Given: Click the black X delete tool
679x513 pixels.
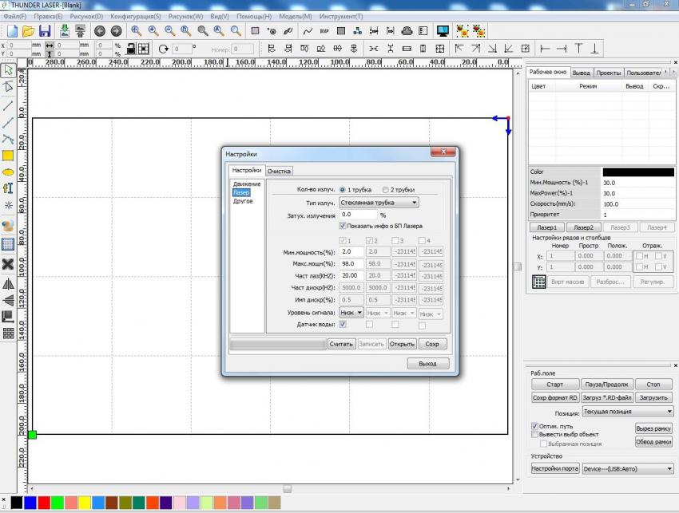Looking at the screenshot, I should click(8, 264).
